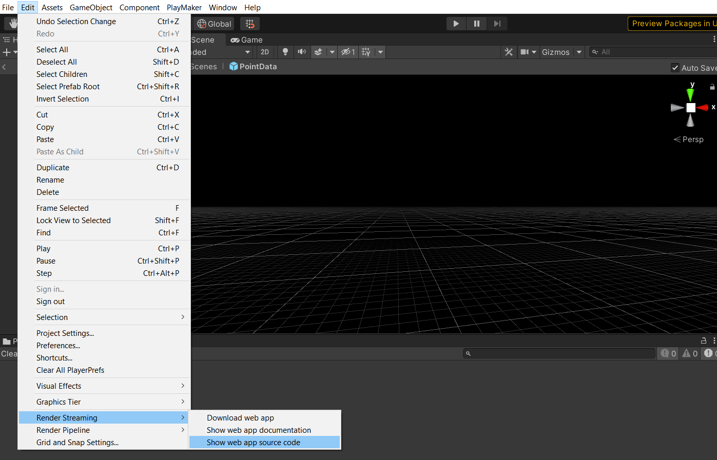The width and height of the screenshot is (717, 460).
Task: Toggle scene lighting with the bulb button
Action: point(285,52)
